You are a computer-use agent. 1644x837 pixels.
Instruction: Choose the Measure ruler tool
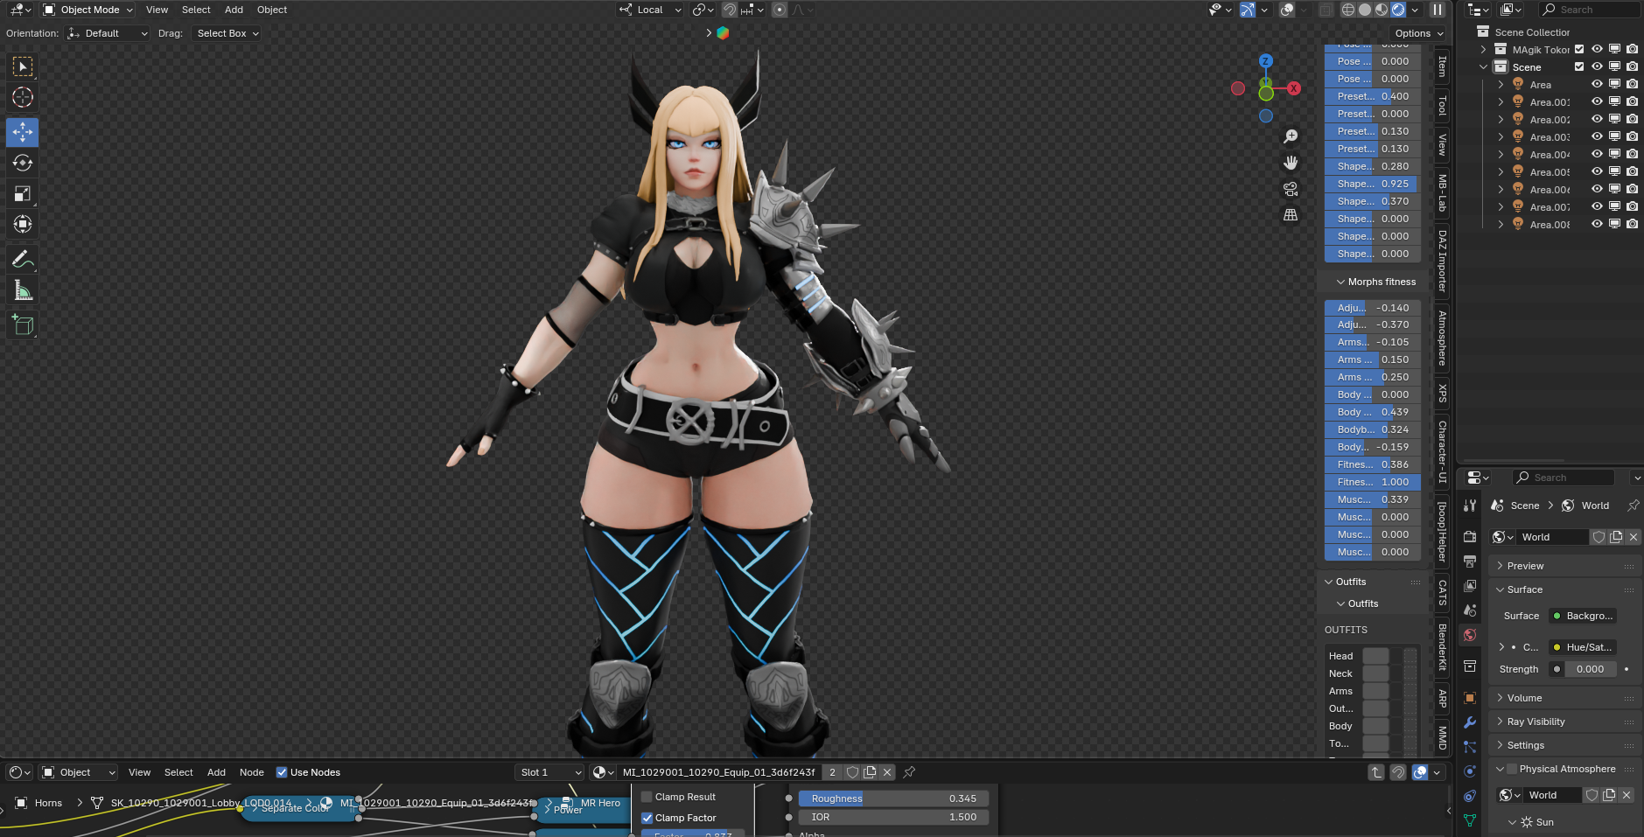tap(23, 290)
